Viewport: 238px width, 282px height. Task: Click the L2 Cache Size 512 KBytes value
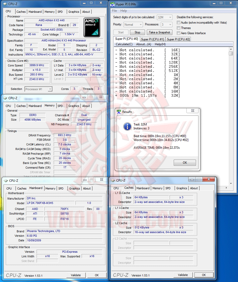tap(151, 228)
